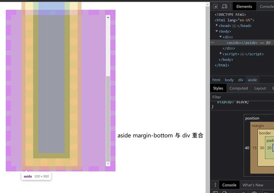
Task: Select the <!DOCTYPE html> row
Action: [x=230, y=14]
